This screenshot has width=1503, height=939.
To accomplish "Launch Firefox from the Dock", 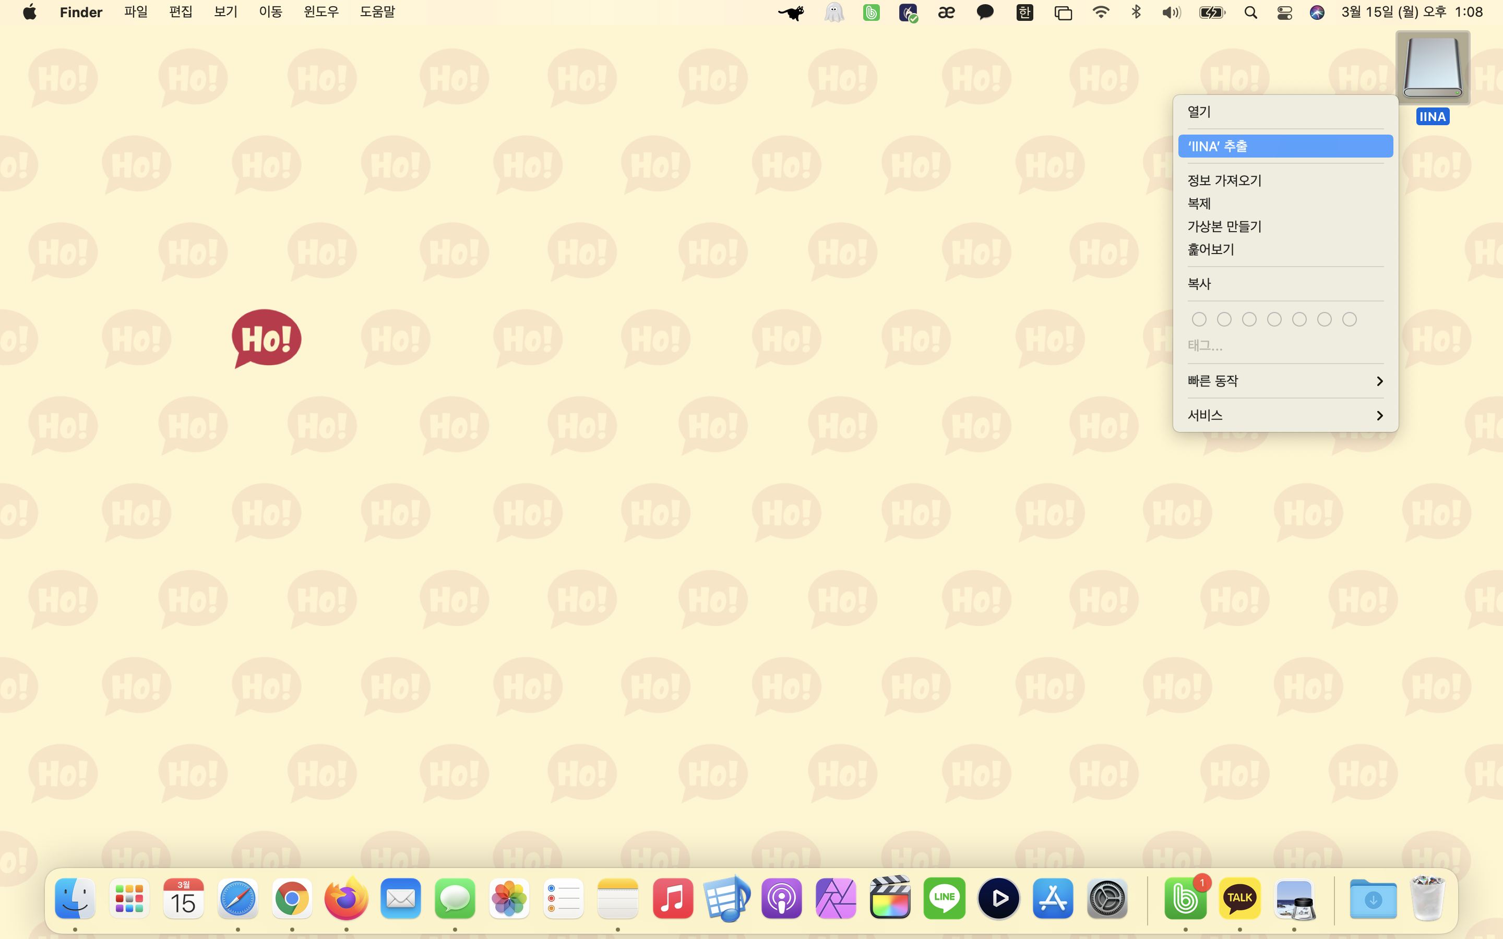I will click(346, 898).
